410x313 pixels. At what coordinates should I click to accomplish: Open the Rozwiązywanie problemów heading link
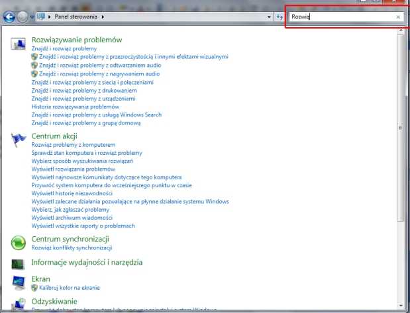76,40
